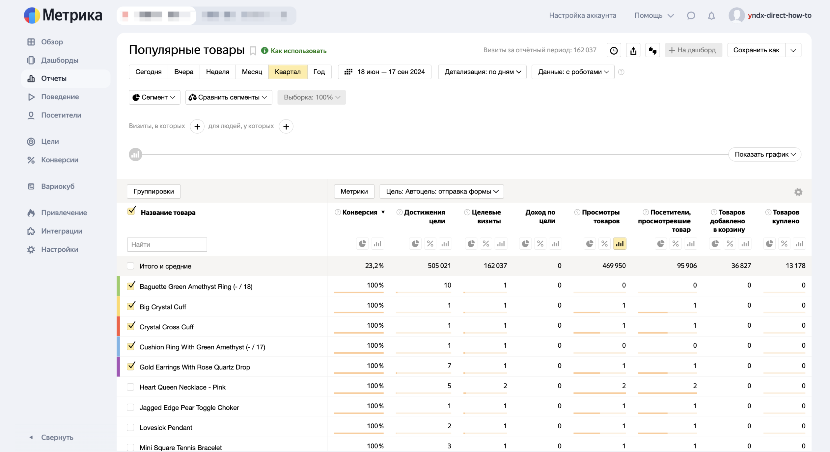The height and width of the screenshot is (452, 830).
Task: Uncheck the Big Crystal Cuff row checkbox
Action: (131, 306)
